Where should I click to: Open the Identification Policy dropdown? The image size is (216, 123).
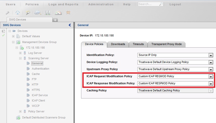pyautogui.click(x=211, y=55)
